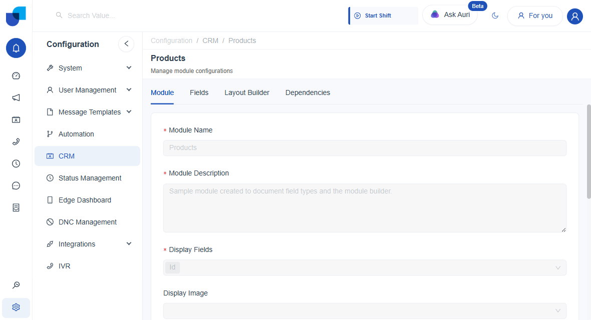The image size is (591, 320).
Task: Collapse the Configuration sidebar panel
Action: point(126,43)
